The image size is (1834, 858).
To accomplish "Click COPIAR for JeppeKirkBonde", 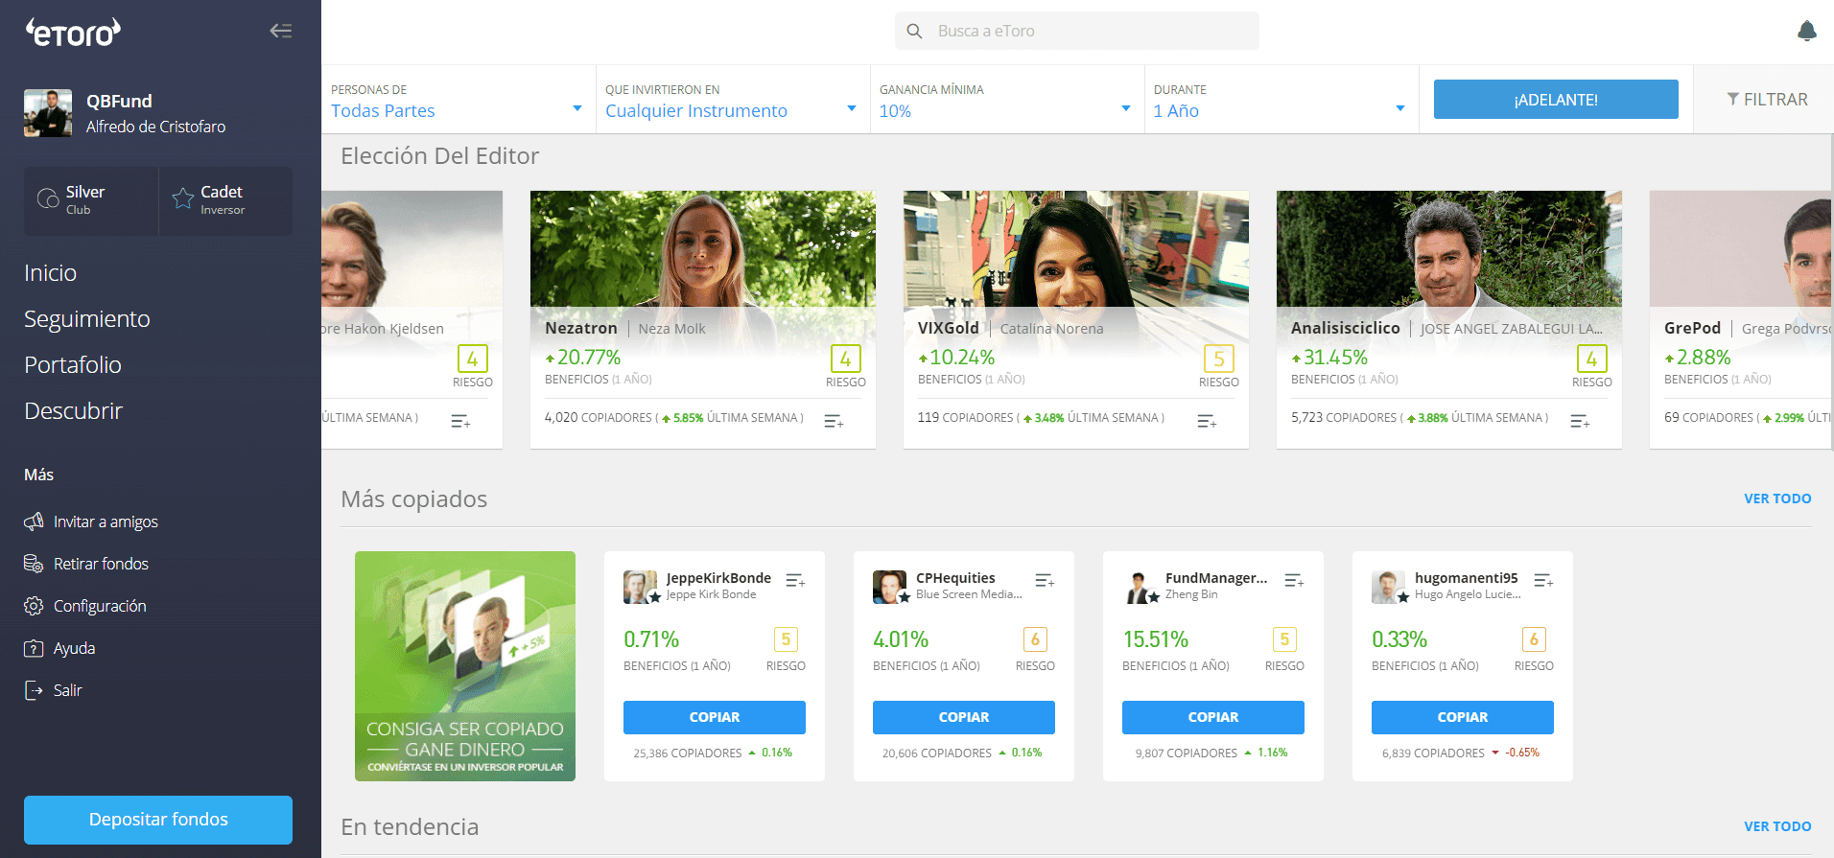I will [x=715, y=717].
